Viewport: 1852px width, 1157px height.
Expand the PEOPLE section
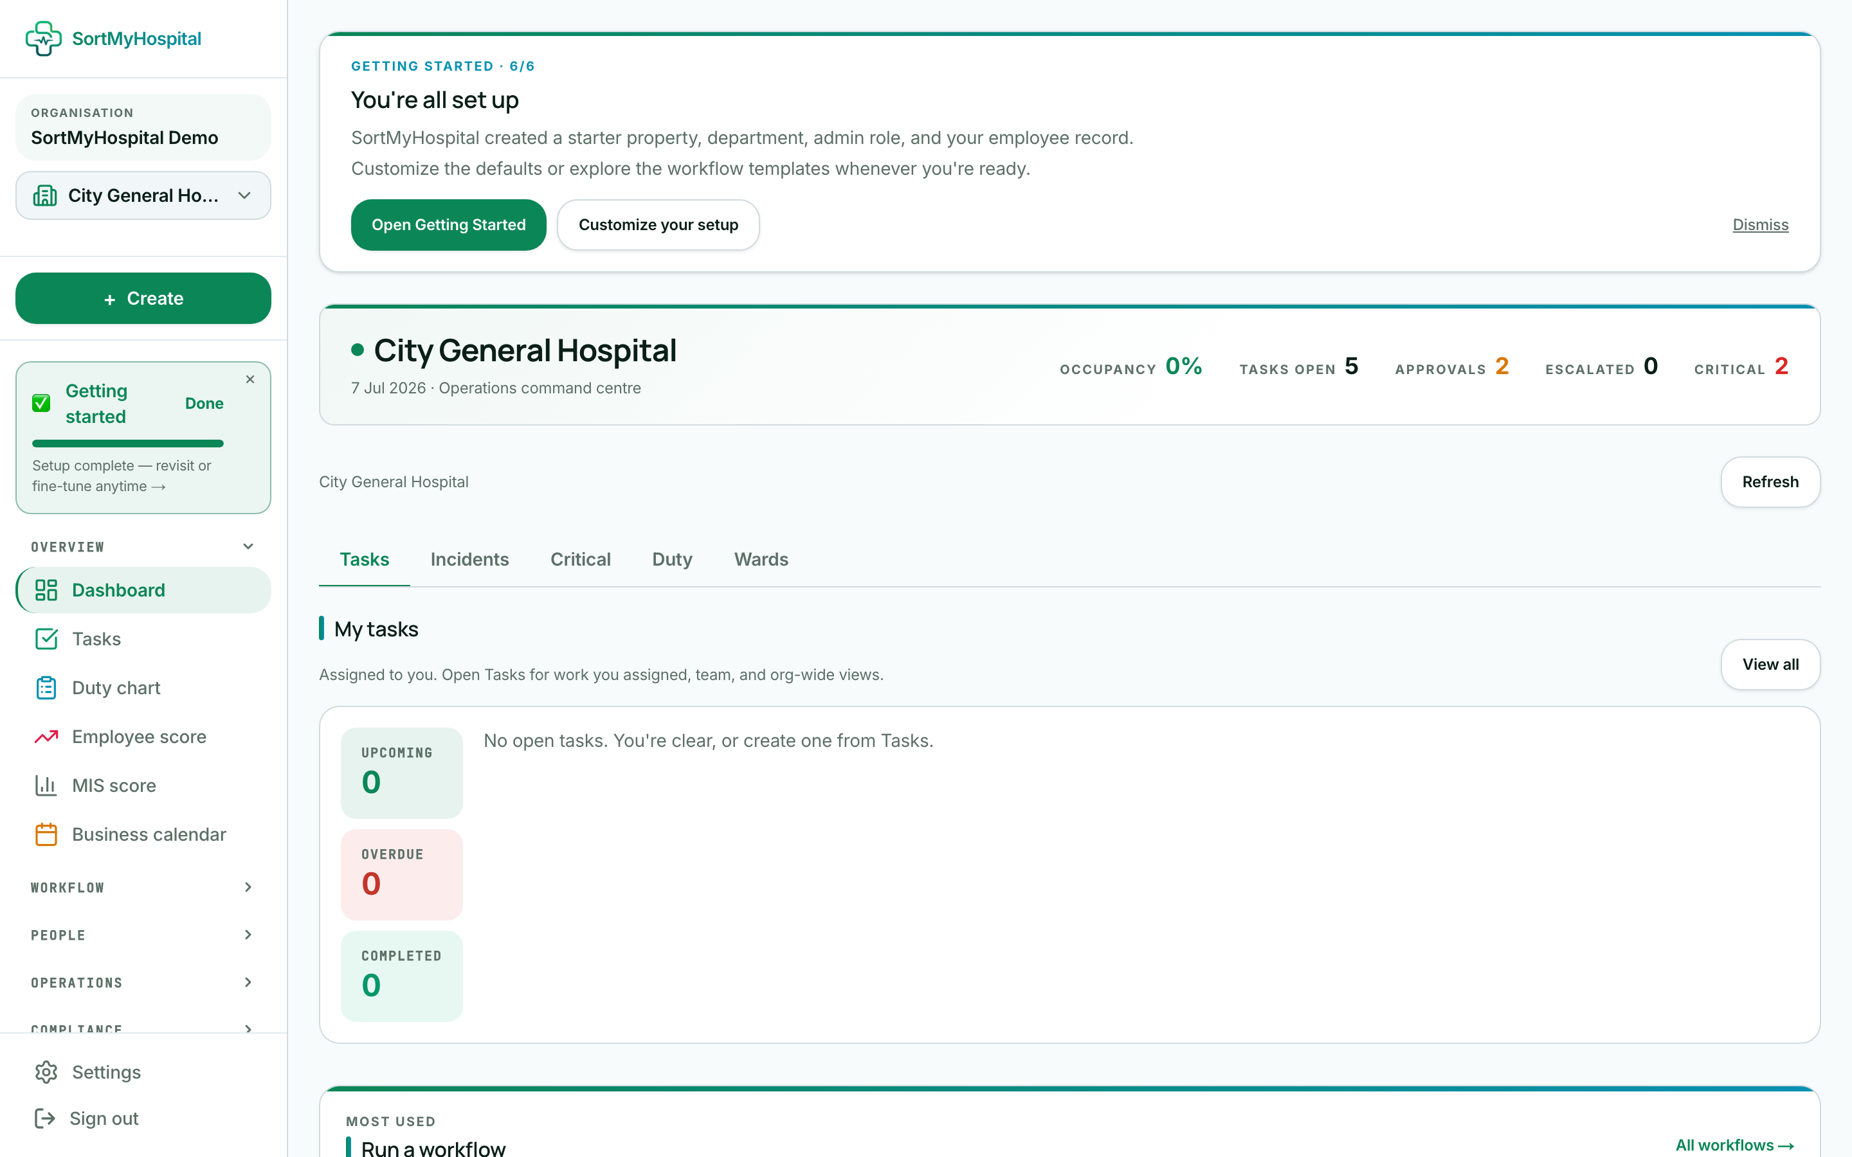click(x=143, y=935)
